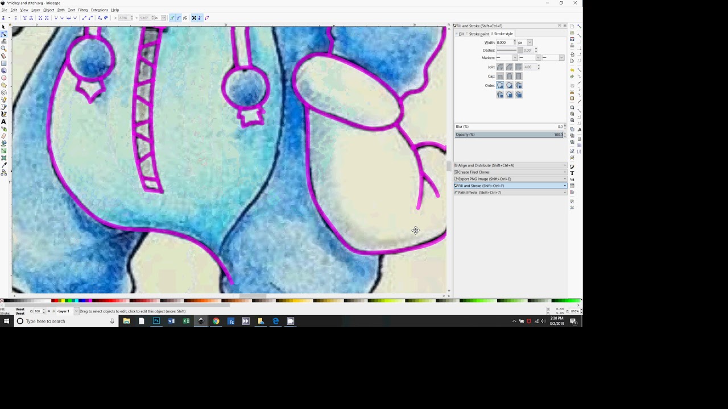Click the Fill and Stroke panel row
728x409 pixels.
(510, 186)
